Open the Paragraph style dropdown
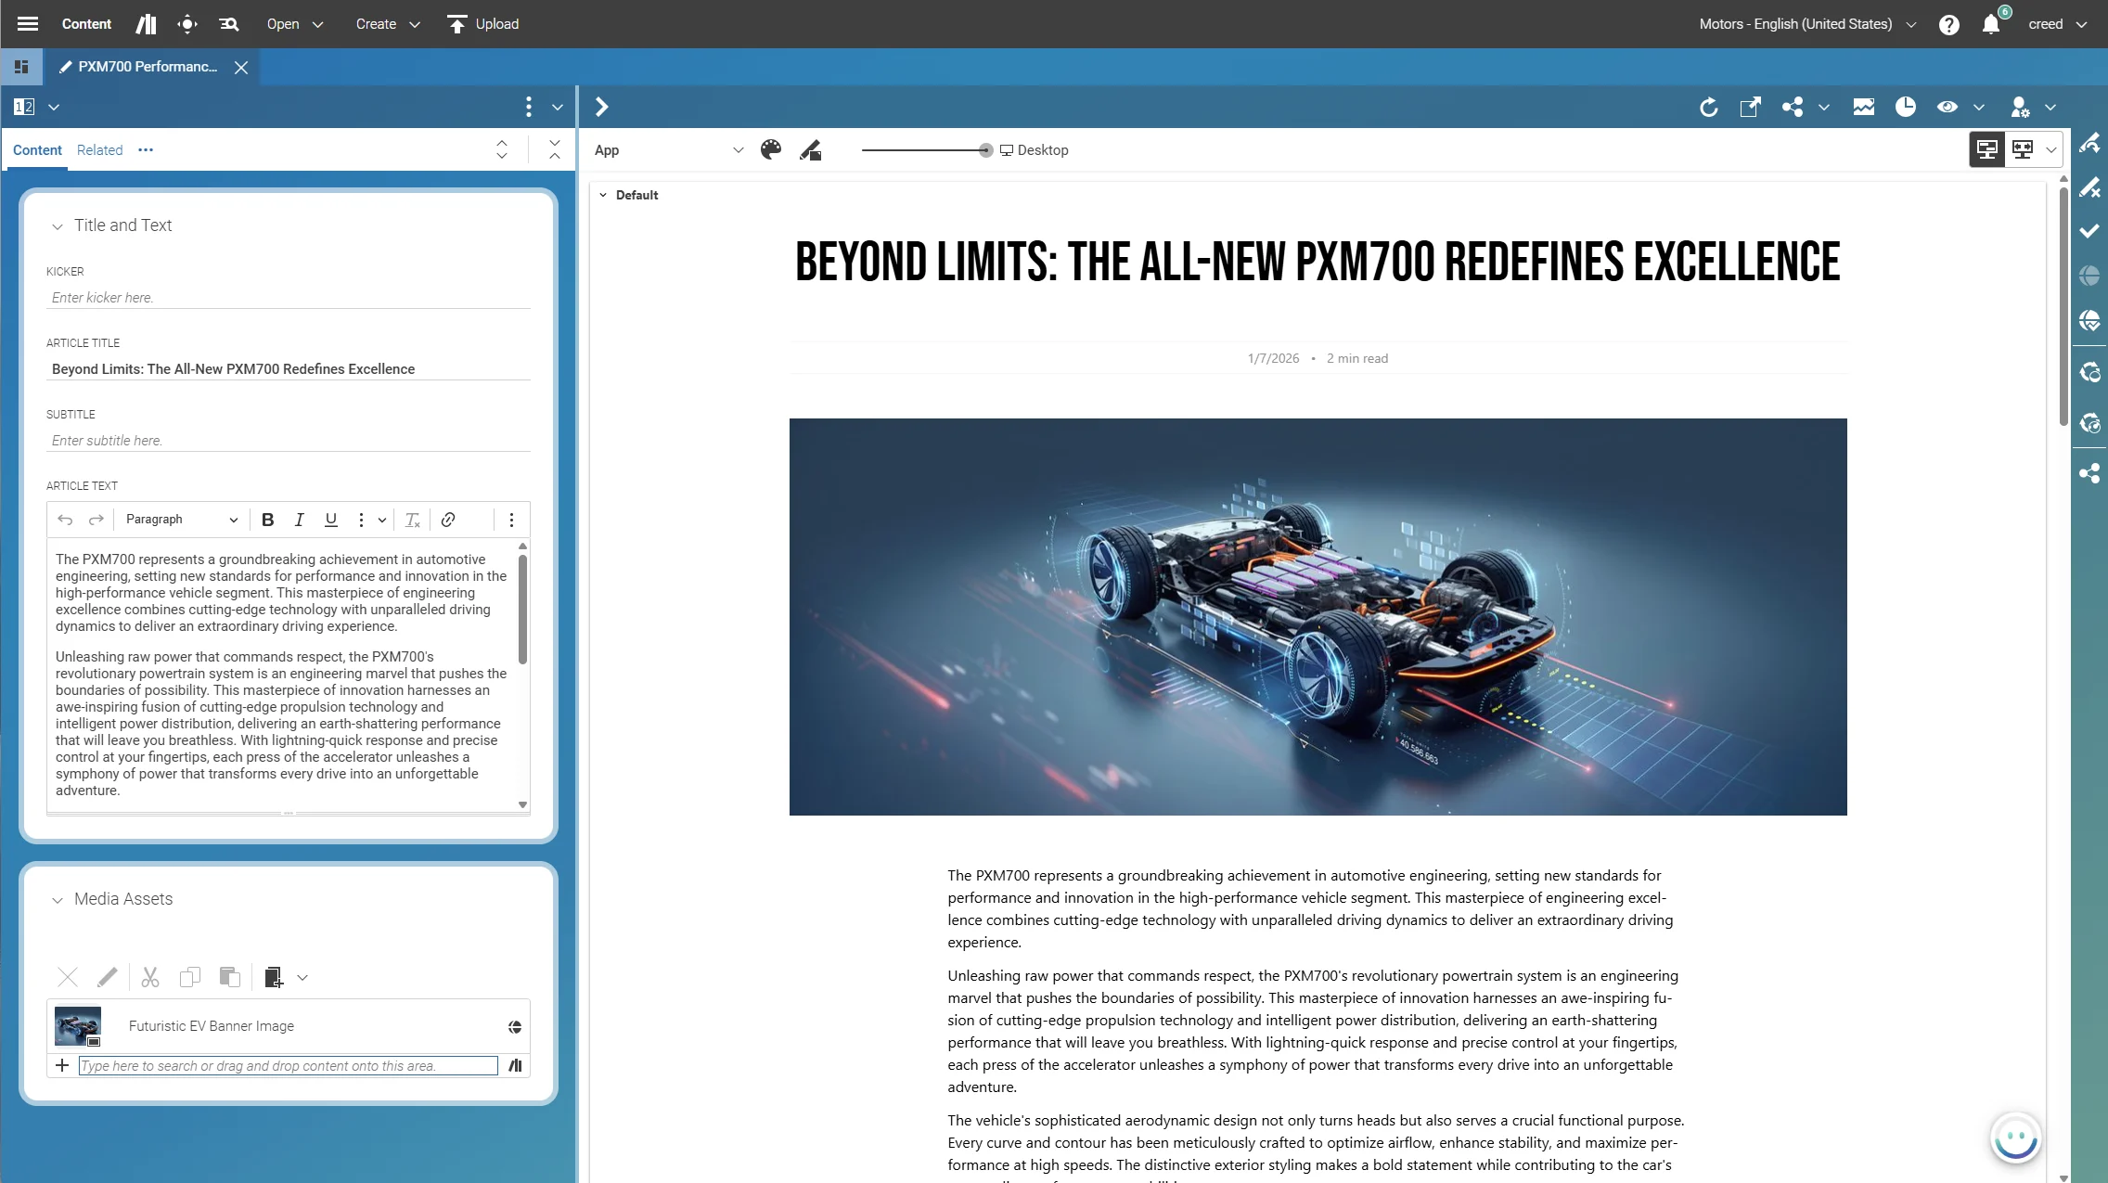Screen dimensions: 2108x1183 [181, 520]
